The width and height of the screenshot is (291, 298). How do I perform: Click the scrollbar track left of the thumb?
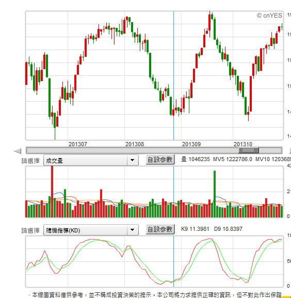[133, 150]
